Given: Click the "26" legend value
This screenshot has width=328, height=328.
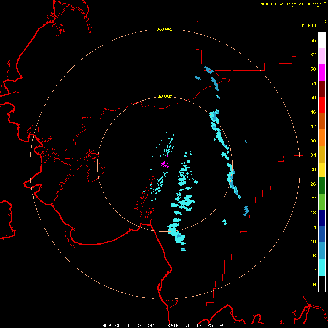Looking at the screenshot, I should tap(313, 184).
